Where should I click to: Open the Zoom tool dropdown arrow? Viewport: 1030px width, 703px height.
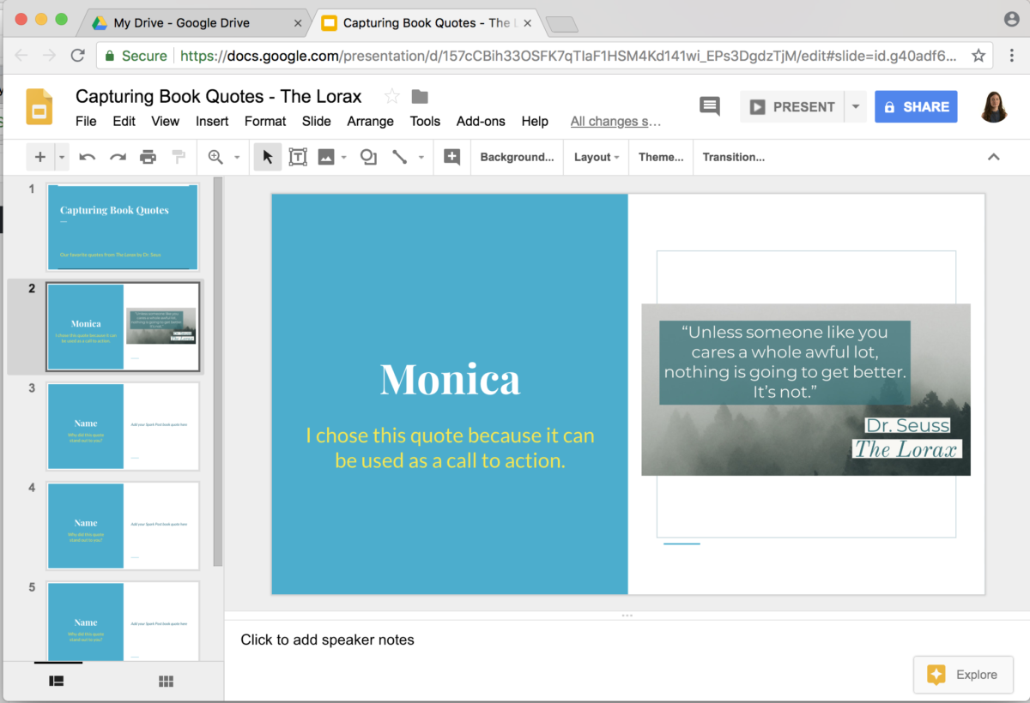click(x=237, y=157)
